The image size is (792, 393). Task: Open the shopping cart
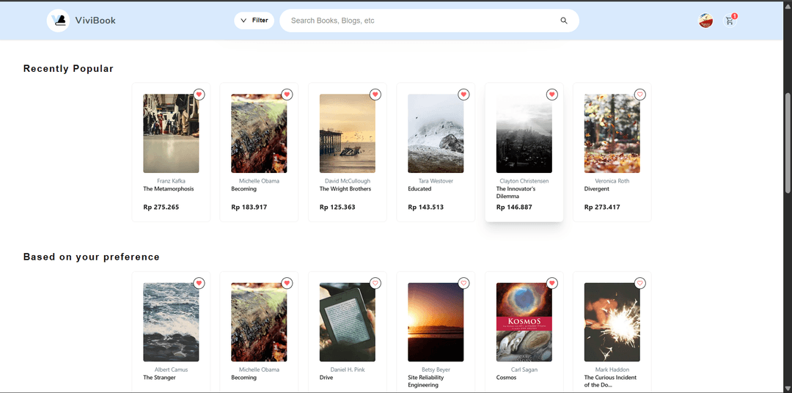click(x=730, y=21)
